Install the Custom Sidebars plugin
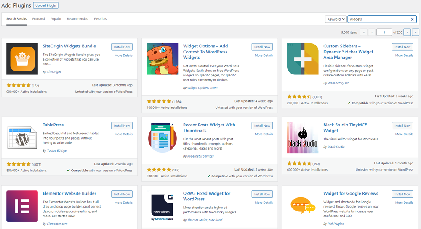Viewport: 421px width, 229px height. [402, 47]
